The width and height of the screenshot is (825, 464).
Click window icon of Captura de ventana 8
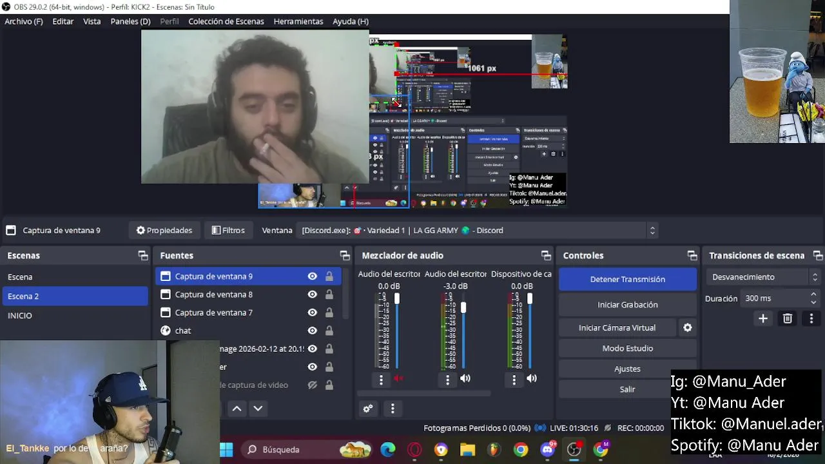point(166,295)
